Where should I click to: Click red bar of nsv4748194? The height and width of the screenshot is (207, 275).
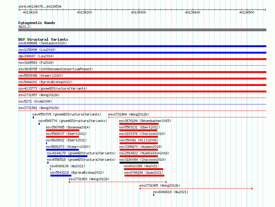click(144, 176)
